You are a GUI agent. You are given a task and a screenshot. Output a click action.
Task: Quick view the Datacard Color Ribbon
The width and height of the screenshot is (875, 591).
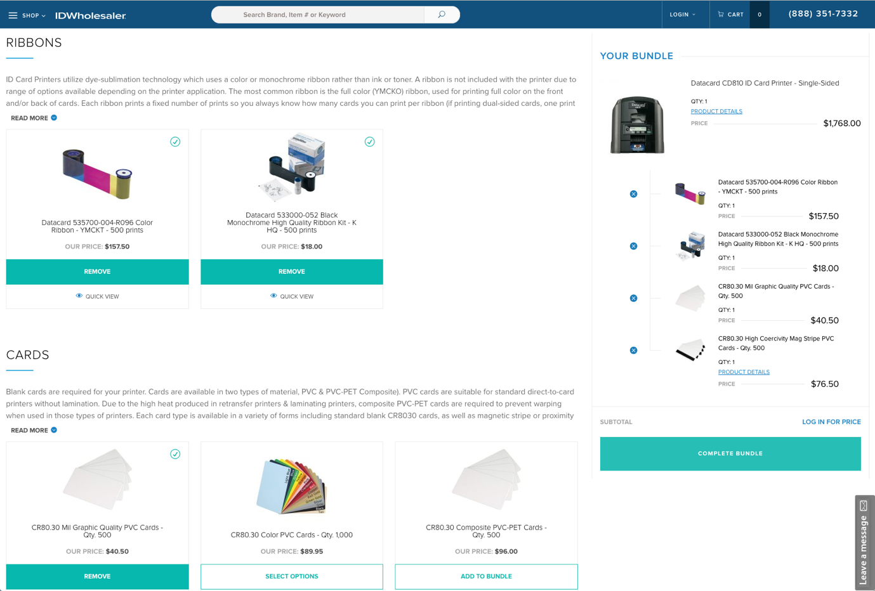(97, 296)
